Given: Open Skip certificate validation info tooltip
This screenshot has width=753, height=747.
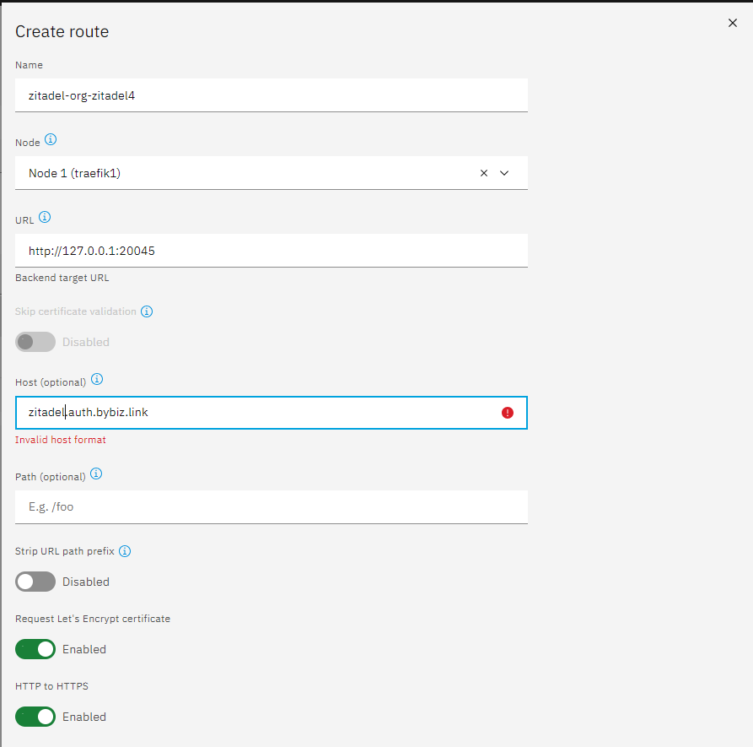Looking at the screenshot, I should [x=147, y=311].
